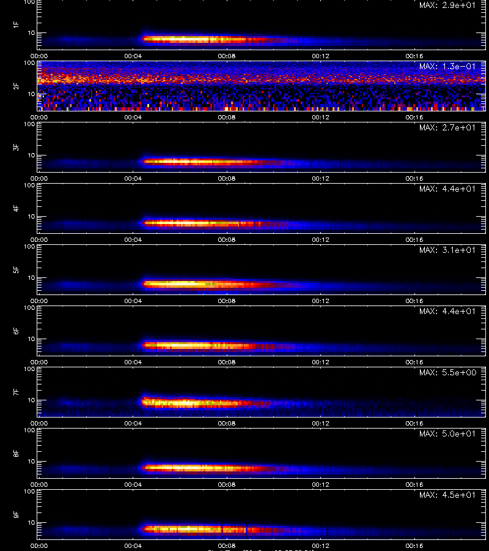The height and width of the screenshot is (551, 489).
Task: Click the 00:04 tick label below panel 1F
Action: (x=133, y=56)
